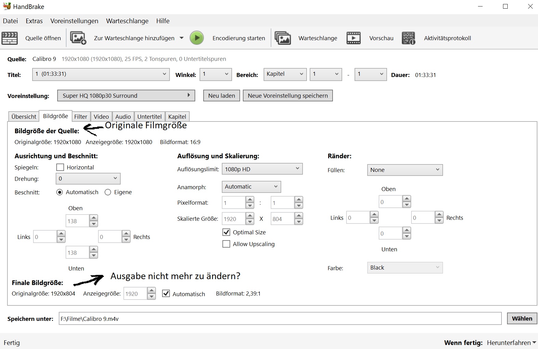
Task: Click the green Encodierung starten play icon
Action: click(197, 38)
